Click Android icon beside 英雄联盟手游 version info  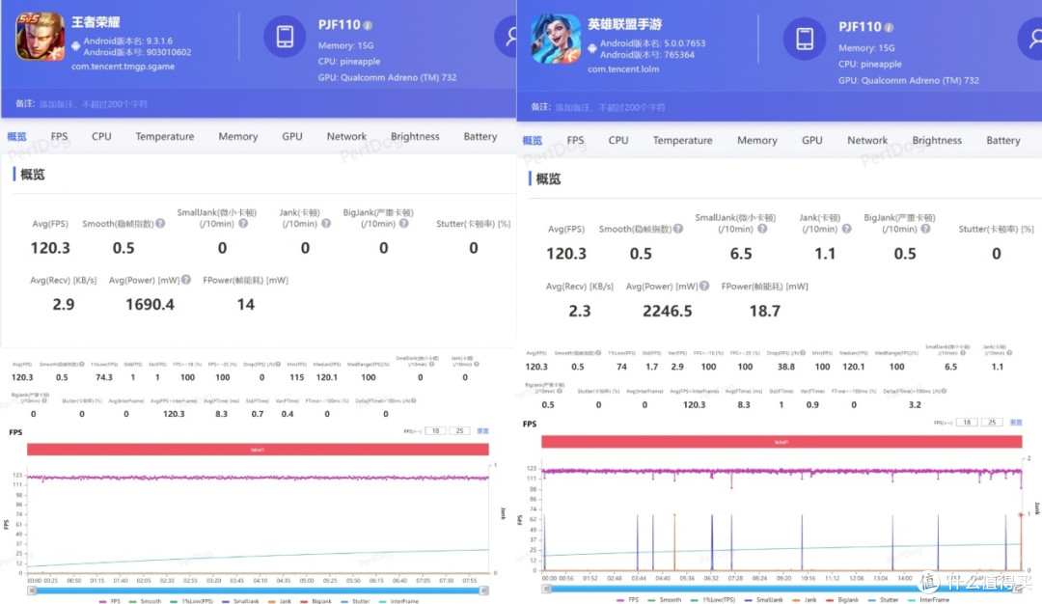point(592,48)
